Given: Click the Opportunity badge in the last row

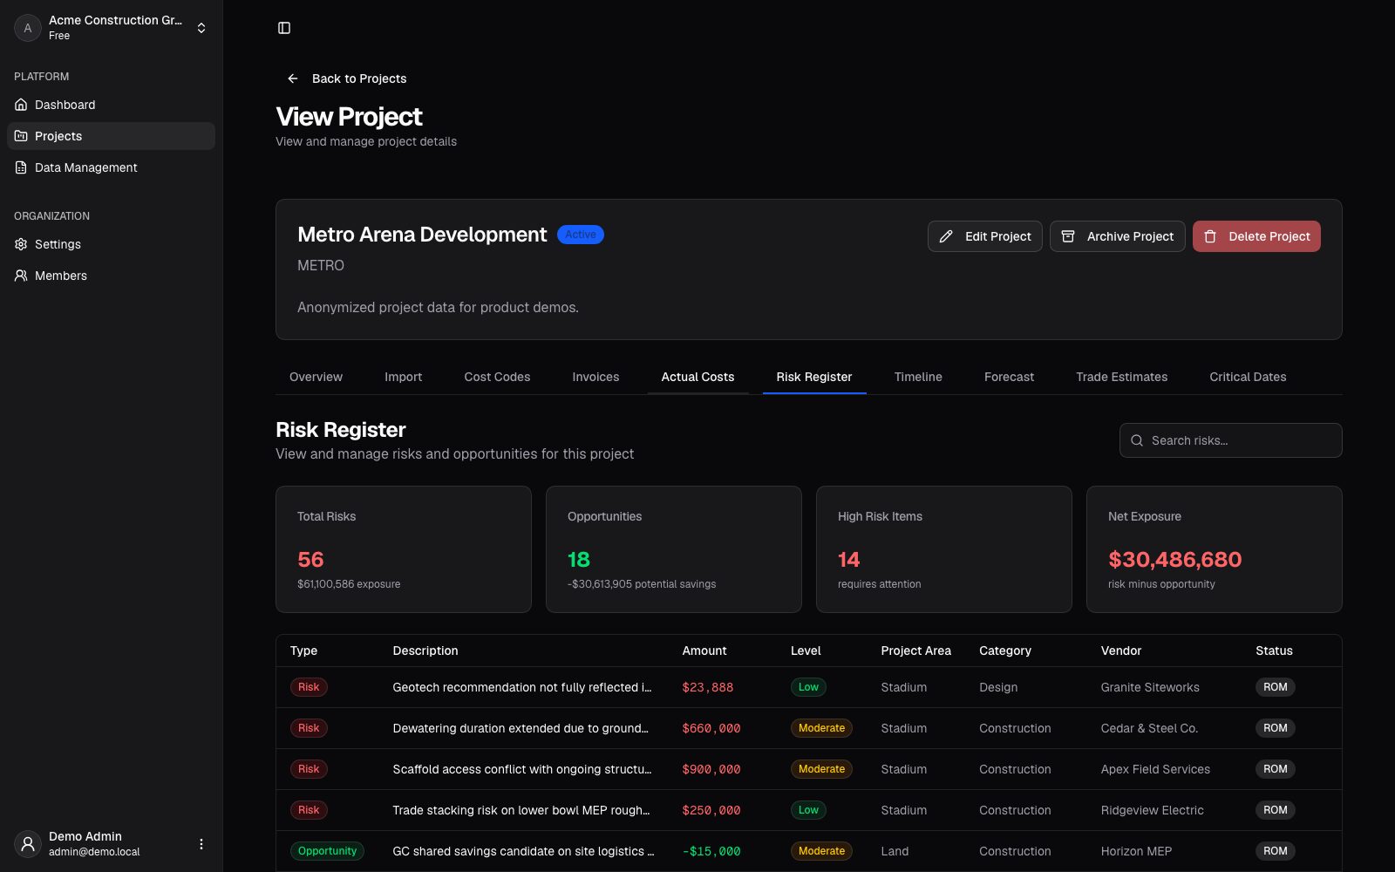Looking at the screenshot, I should [327, 851].
